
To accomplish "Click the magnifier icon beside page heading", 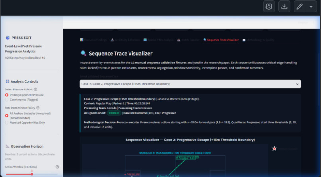I will (83, 53).
